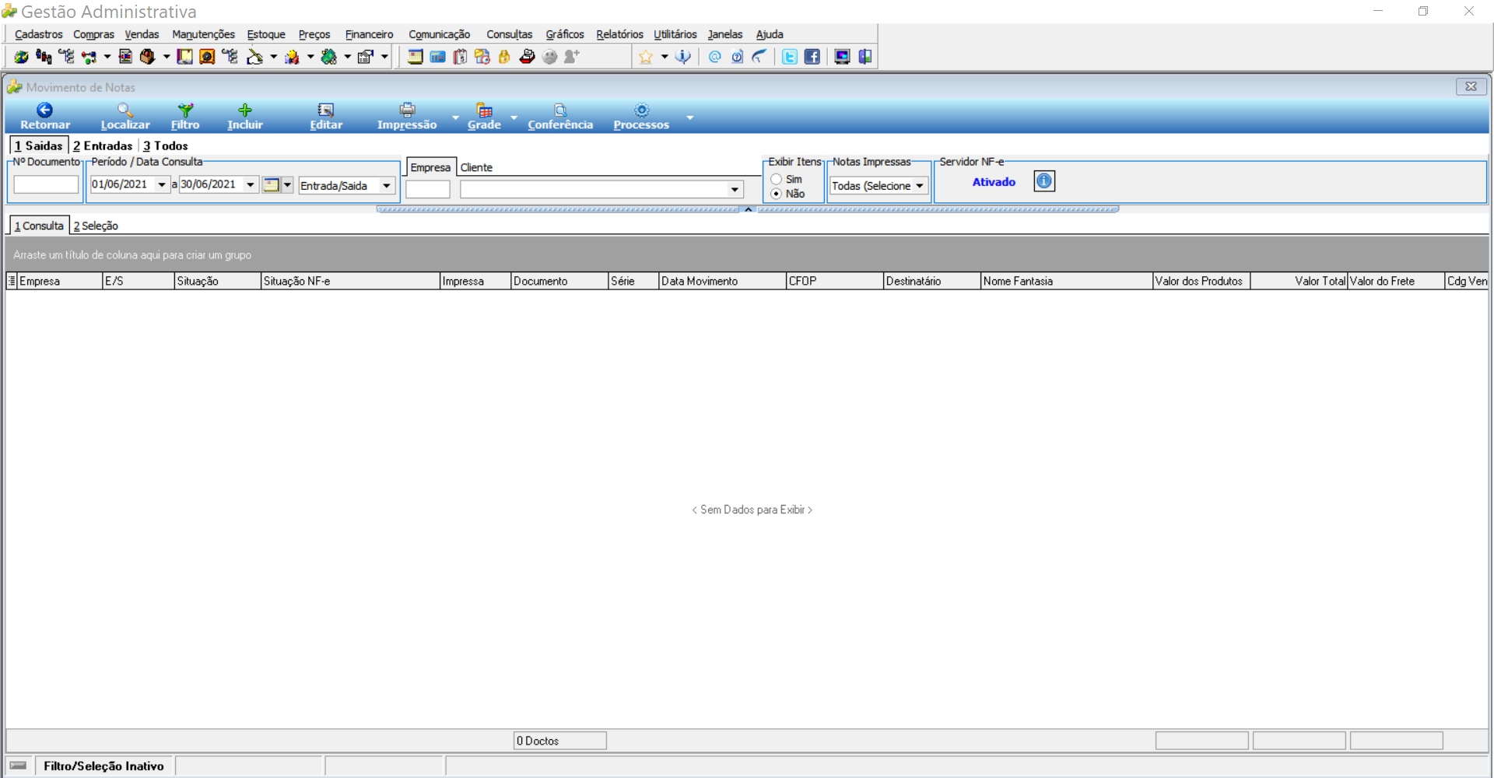Click the Servidor NF-e info icon
1494x778 pixels.
(1044, 181)
